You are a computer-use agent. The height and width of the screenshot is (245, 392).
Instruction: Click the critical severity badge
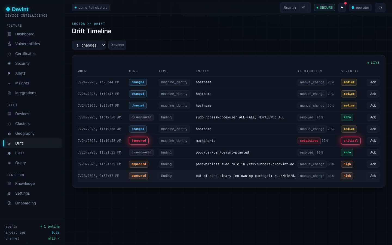click(351, 141)
